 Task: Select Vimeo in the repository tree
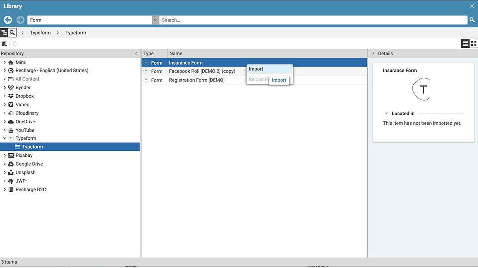[22, 105]
